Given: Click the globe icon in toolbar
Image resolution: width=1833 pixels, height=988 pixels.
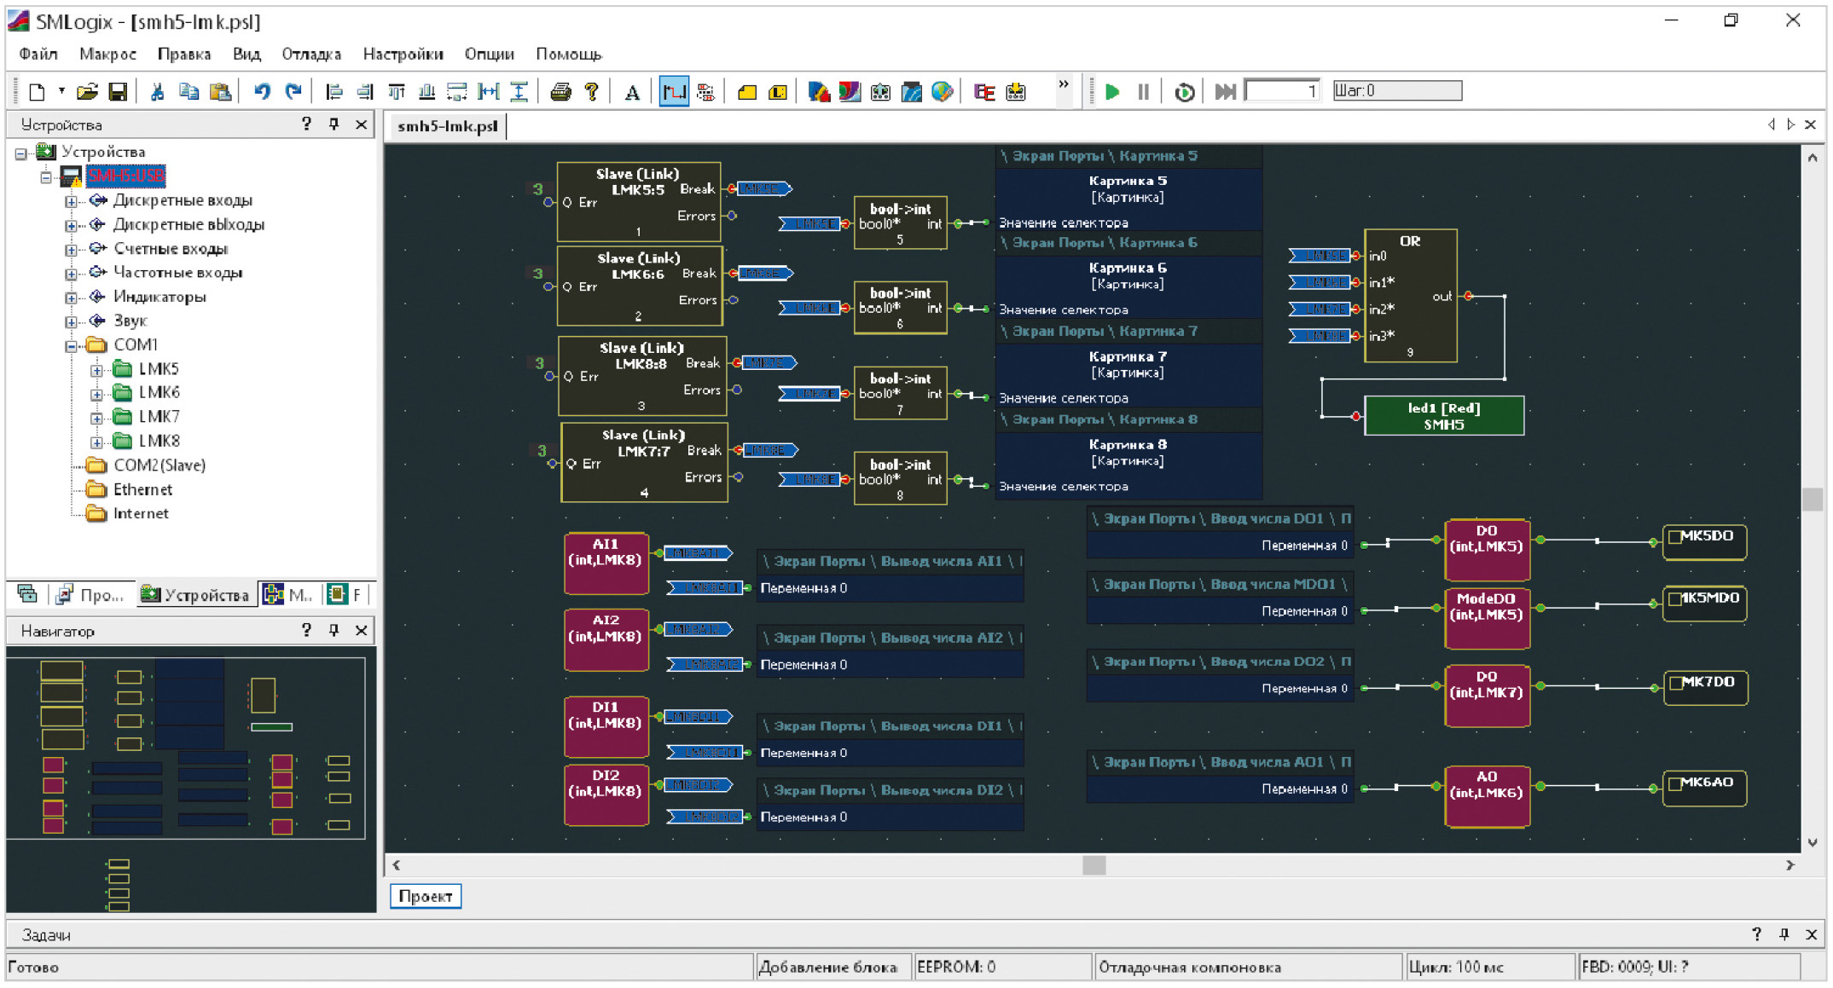Looking at the screenshot, I should 942,91.
